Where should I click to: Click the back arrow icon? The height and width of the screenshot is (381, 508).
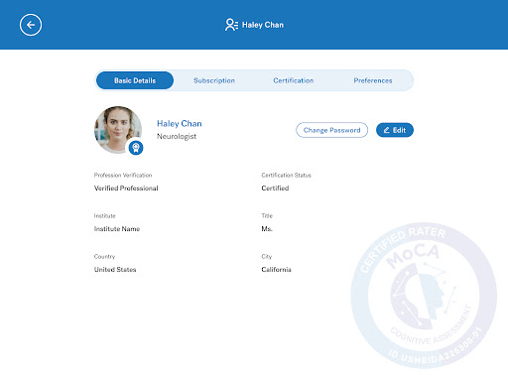point(31,25)
